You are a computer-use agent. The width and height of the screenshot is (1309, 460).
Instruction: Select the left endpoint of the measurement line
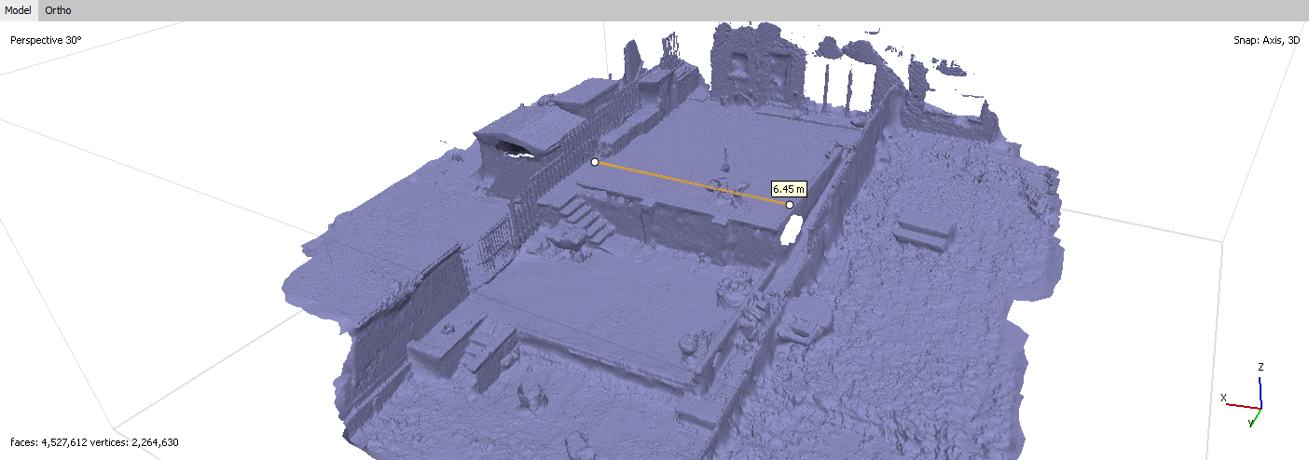595,162
